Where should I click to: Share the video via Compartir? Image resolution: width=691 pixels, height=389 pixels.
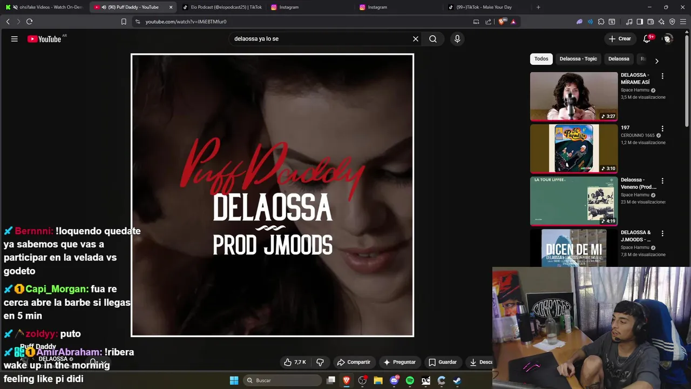(354, 362)
